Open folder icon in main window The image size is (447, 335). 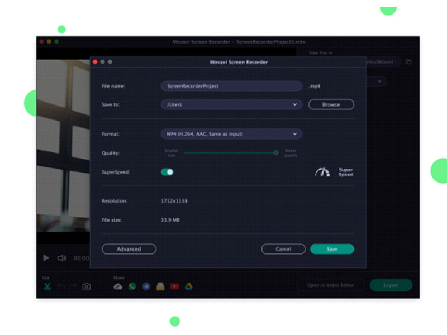pos(408,62)
